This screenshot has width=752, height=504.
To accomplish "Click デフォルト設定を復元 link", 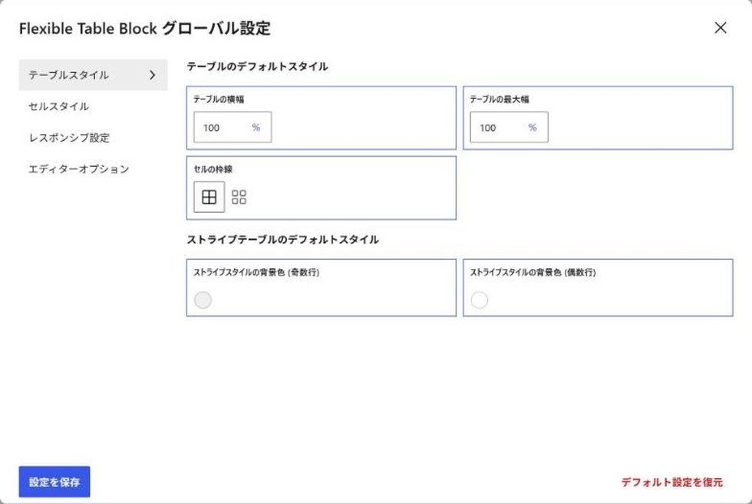I will (672, 482).
